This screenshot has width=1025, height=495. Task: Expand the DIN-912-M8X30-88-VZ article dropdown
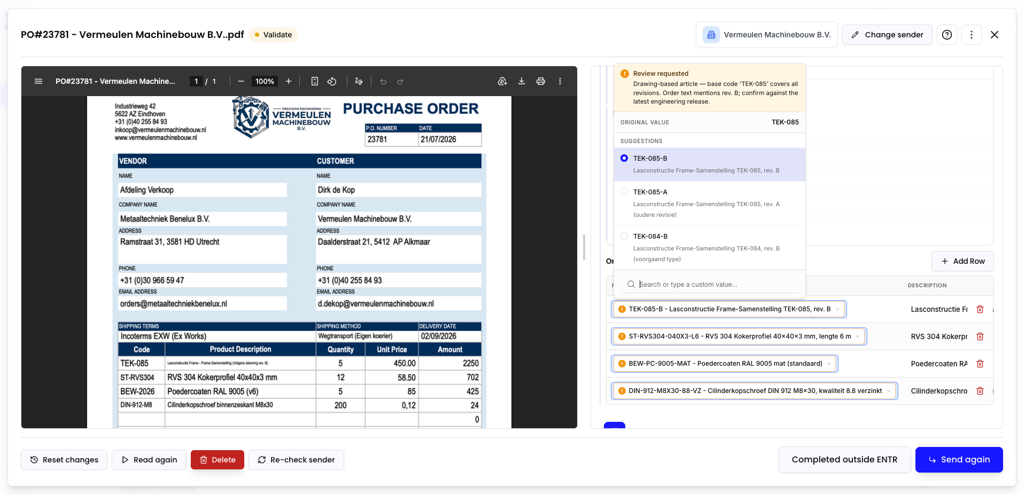889,391
